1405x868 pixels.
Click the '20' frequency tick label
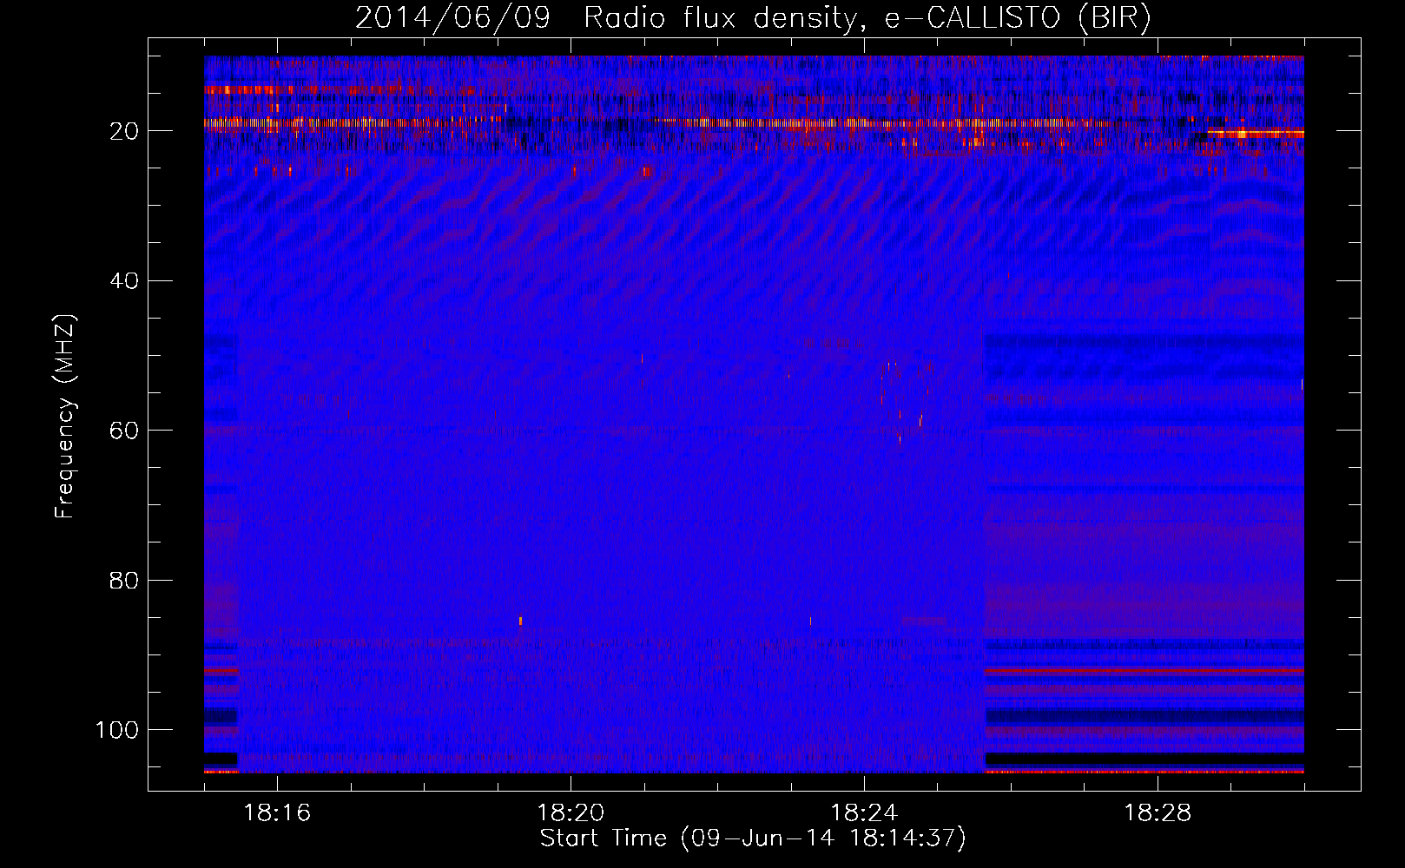(x=125, y=131)
